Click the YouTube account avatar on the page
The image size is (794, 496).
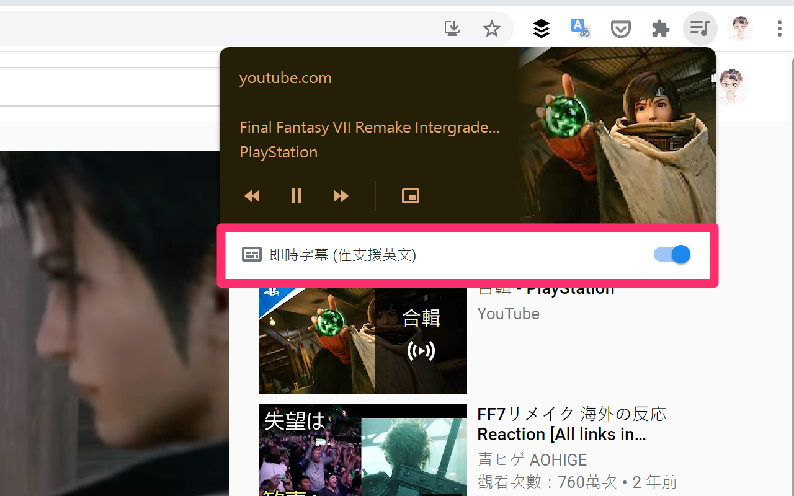click(733, 87)
